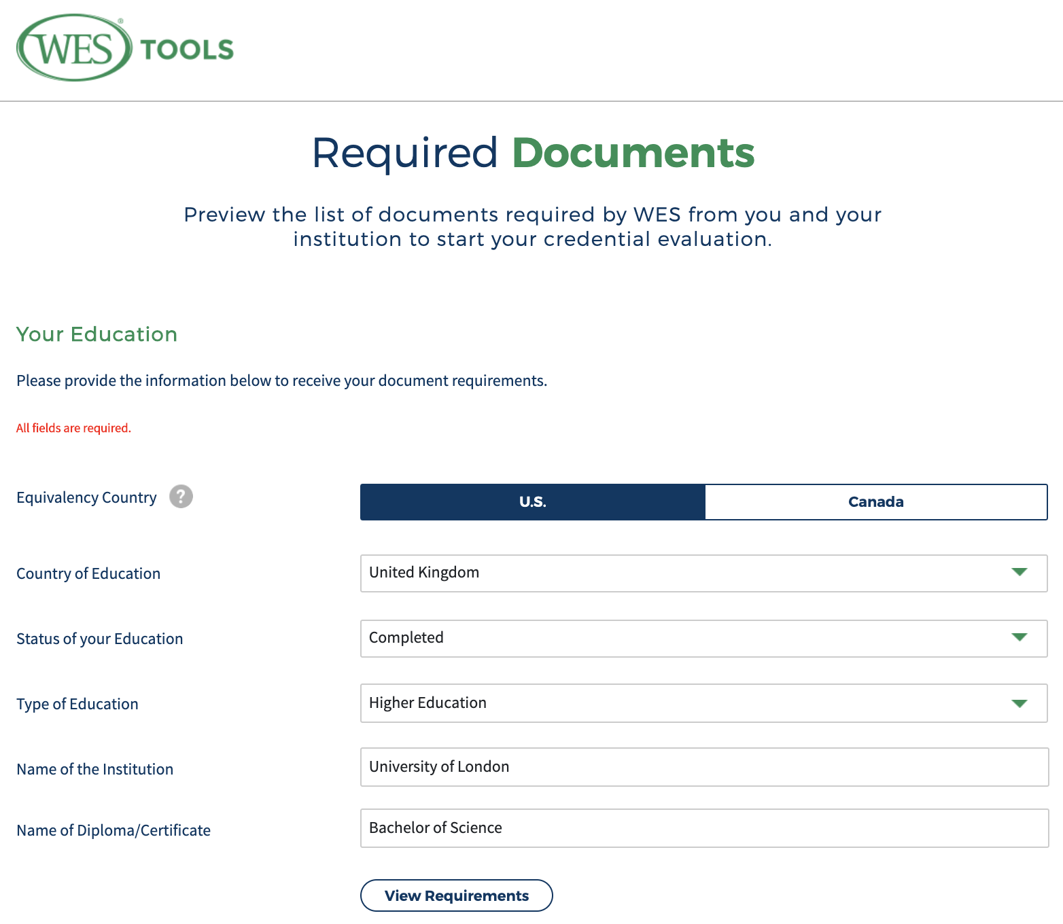This screenshot has width=1063, height=924.
Task: Click Type of Education green arrow
Action: [x=1019, y=703]
